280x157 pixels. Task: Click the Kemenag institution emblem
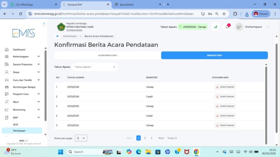click(x=61, y=27)
